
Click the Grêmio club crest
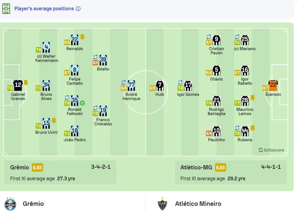[10, 204]
